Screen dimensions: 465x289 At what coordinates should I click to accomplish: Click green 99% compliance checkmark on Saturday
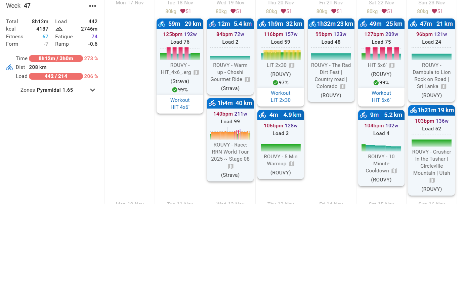click(376, 83)
